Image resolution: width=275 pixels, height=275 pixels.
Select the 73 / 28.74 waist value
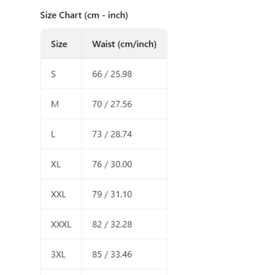[112, 134]
